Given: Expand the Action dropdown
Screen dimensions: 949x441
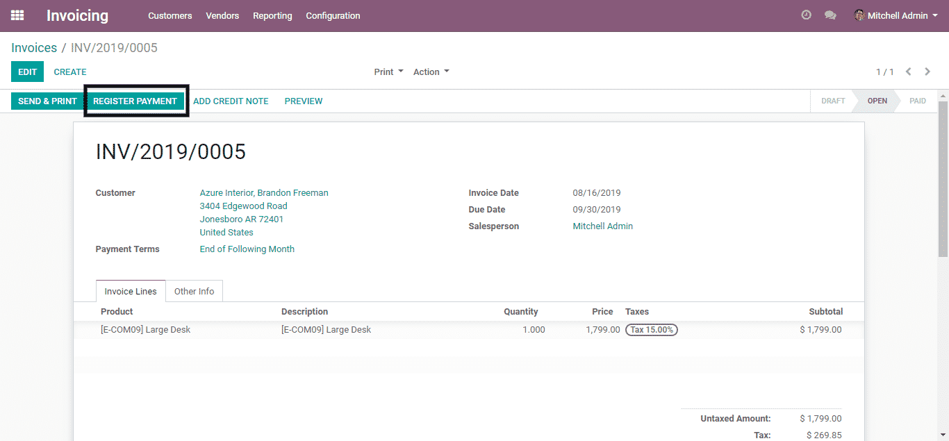Looking at the screenshot, I should pyautogui.click(x=431, y=72).
